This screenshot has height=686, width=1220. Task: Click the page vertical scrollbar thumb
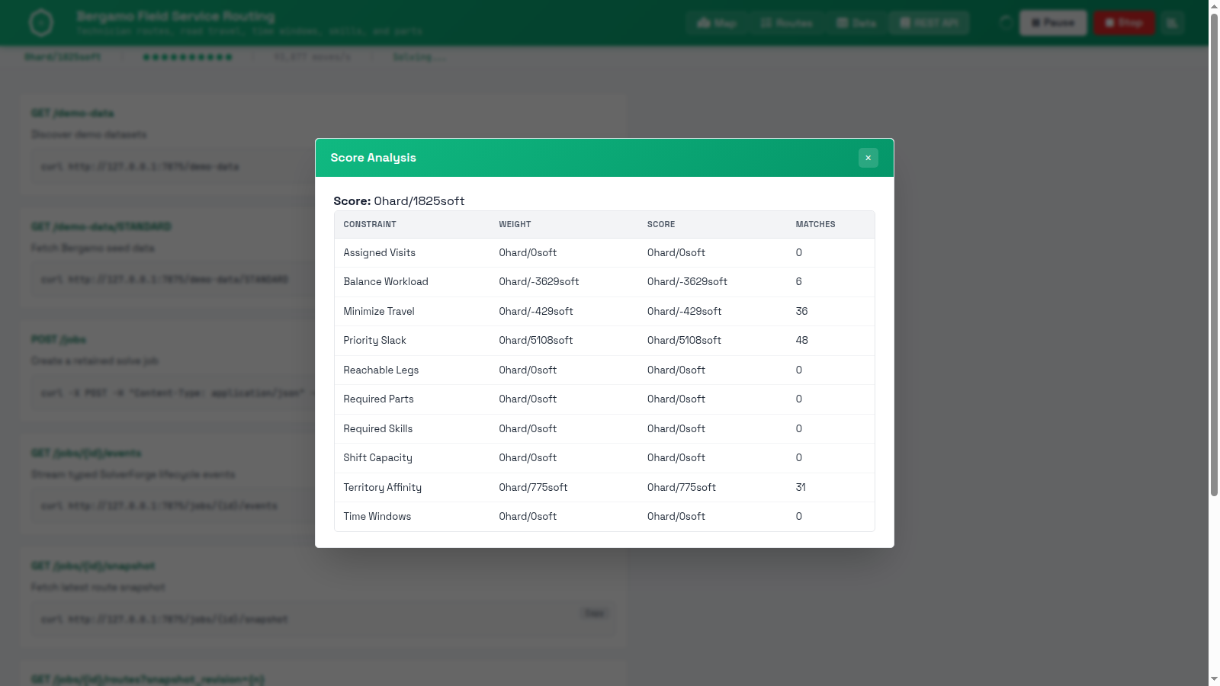point(1214,253)
